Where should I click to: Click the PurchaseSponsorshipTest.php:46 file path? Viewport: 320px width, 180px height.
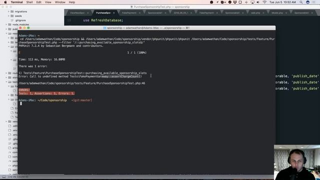point(82,83)
